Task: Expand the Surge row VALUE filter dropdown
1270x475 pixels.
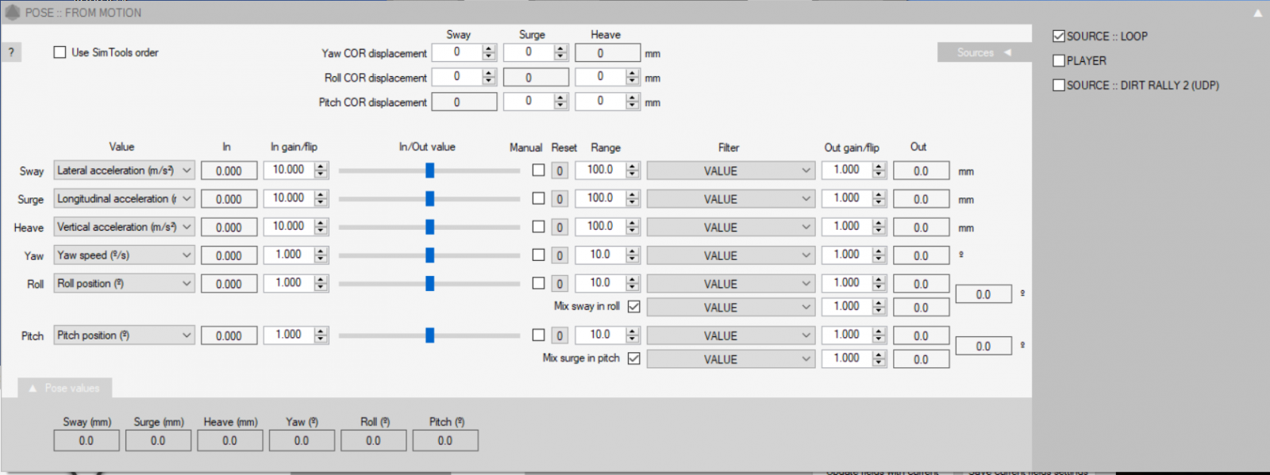Action: [x=730, y=199]
